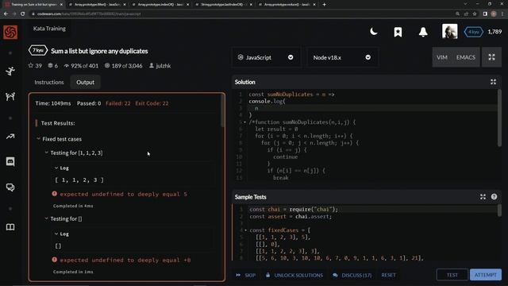Go back in browser
The width and height of the screenshot is (508, 286).
[x=6, y=14]
